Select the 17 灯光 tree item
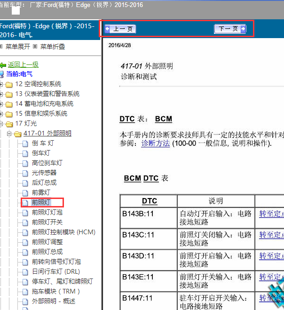Image resolution: width=284 pixels, height=310 pixels. tap(26, 124)
